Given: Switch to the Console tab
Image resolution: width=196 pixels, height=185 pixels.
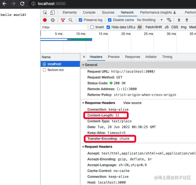Looking at the screenshot, I should tap(89, 12).
